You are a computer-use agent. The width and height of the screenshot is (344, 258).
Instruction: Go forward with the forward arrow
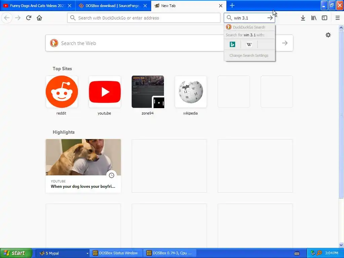coord(18,18)
